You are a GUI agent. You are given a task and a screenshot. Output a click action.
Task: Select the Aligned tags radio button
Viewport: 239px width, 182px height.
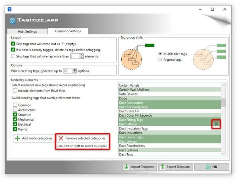pyautogui.click(x=160, y=60)
